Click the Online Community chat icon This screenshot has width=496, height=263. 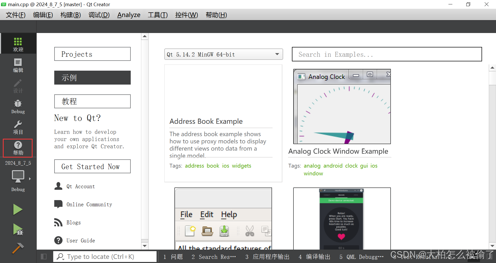(58, 204)
